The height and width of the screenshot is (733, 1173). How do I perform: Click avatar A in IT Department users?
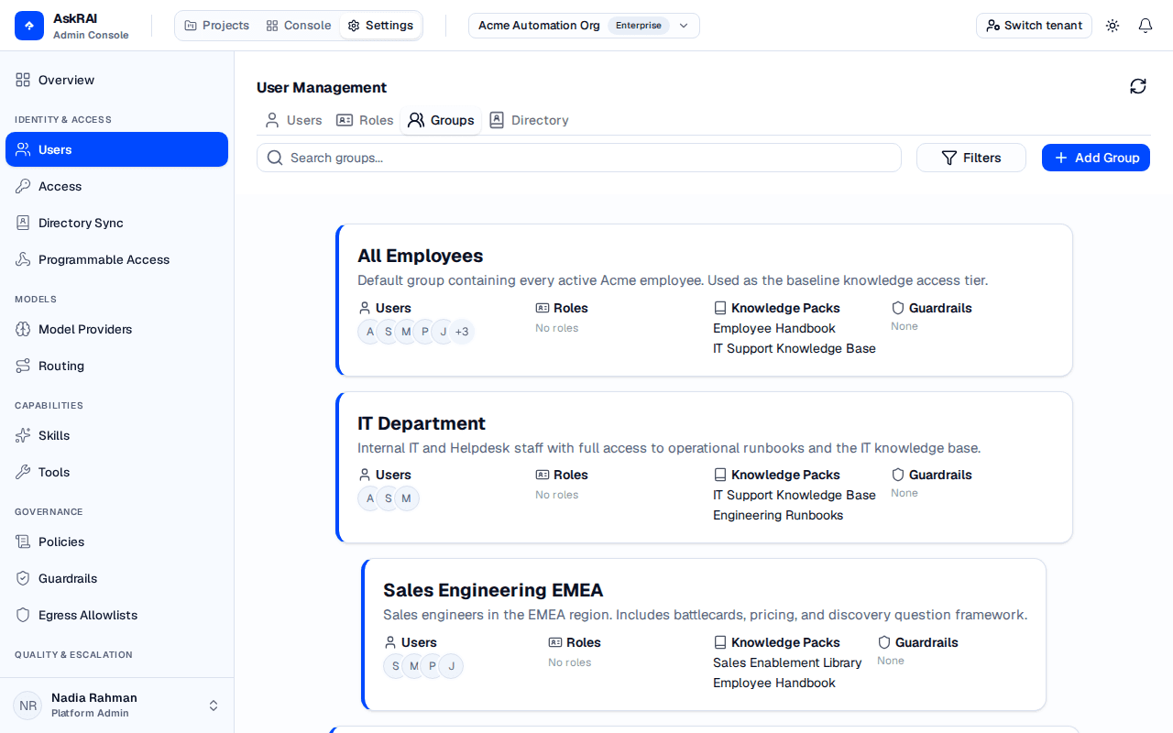coord(370,498)
